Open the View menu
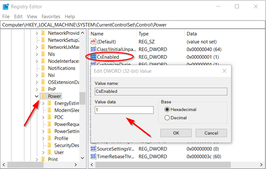 [x=32, y=17]
